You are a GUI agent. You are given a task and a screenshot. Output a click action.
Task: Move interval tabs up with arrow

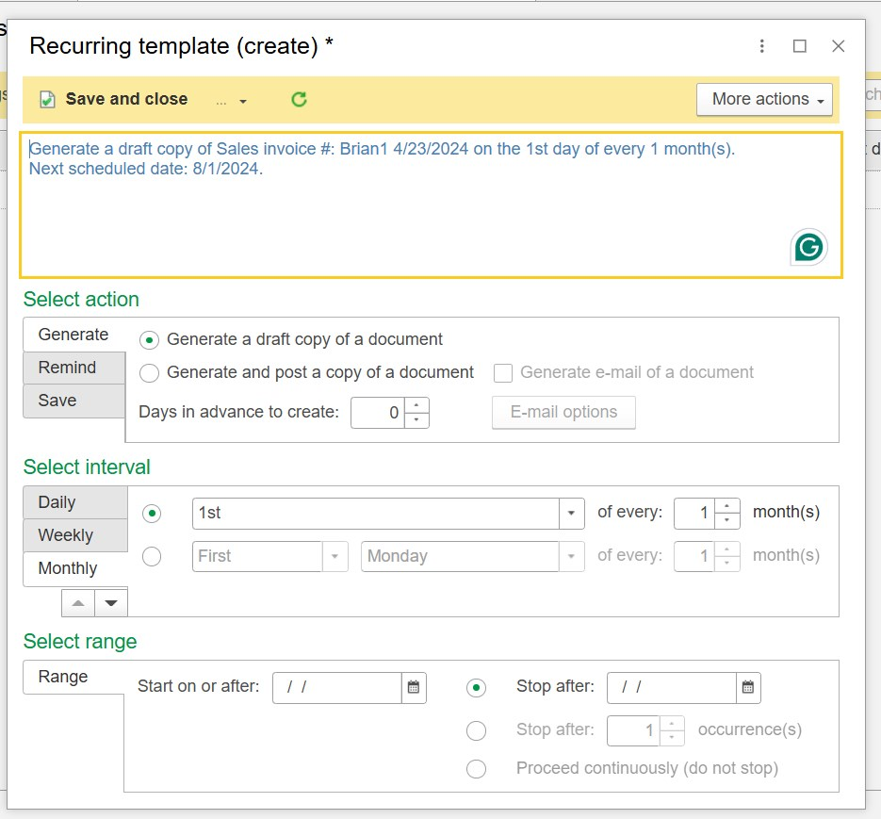click(78, 603)
